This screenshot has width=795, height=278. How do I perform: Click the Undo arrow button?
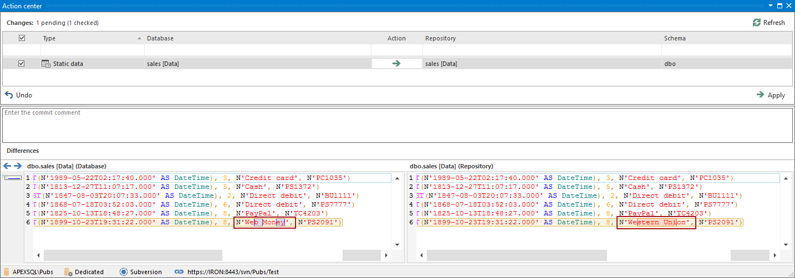click(9, 95)
